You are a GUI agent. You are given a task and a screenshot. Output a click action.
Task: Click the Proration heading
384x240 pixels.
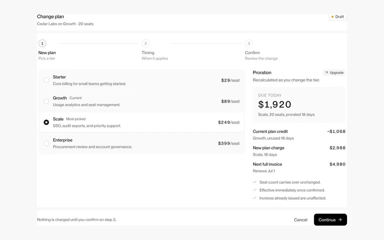pyautogui.click(x=262, y=73)
